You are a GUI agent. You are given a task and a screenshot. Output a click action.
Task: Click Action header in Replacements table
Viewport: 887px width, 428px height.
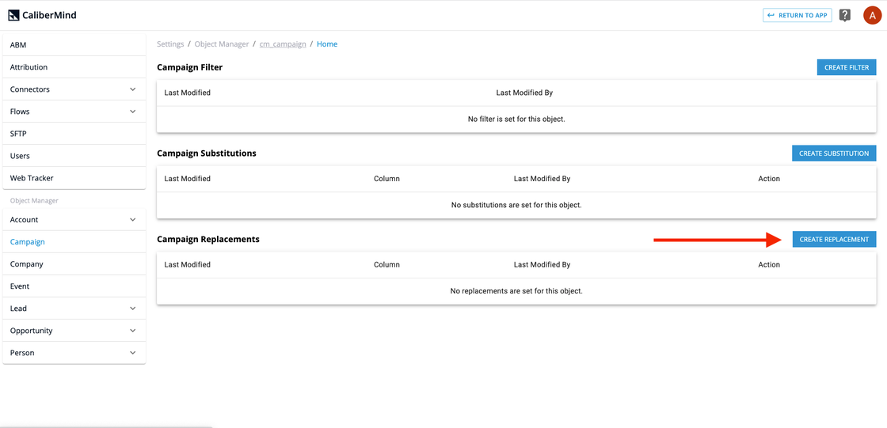pyautogui.click(x=769, y=264)
